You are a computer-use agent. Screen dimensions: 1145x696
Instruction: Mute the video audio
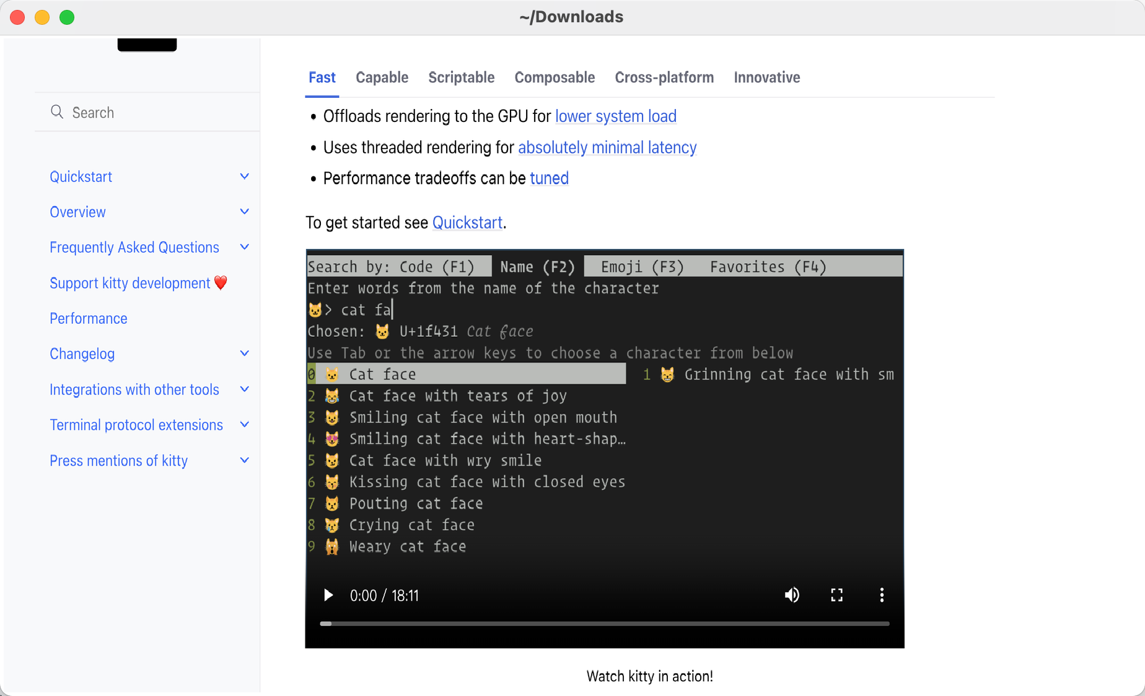coord(791,595)
